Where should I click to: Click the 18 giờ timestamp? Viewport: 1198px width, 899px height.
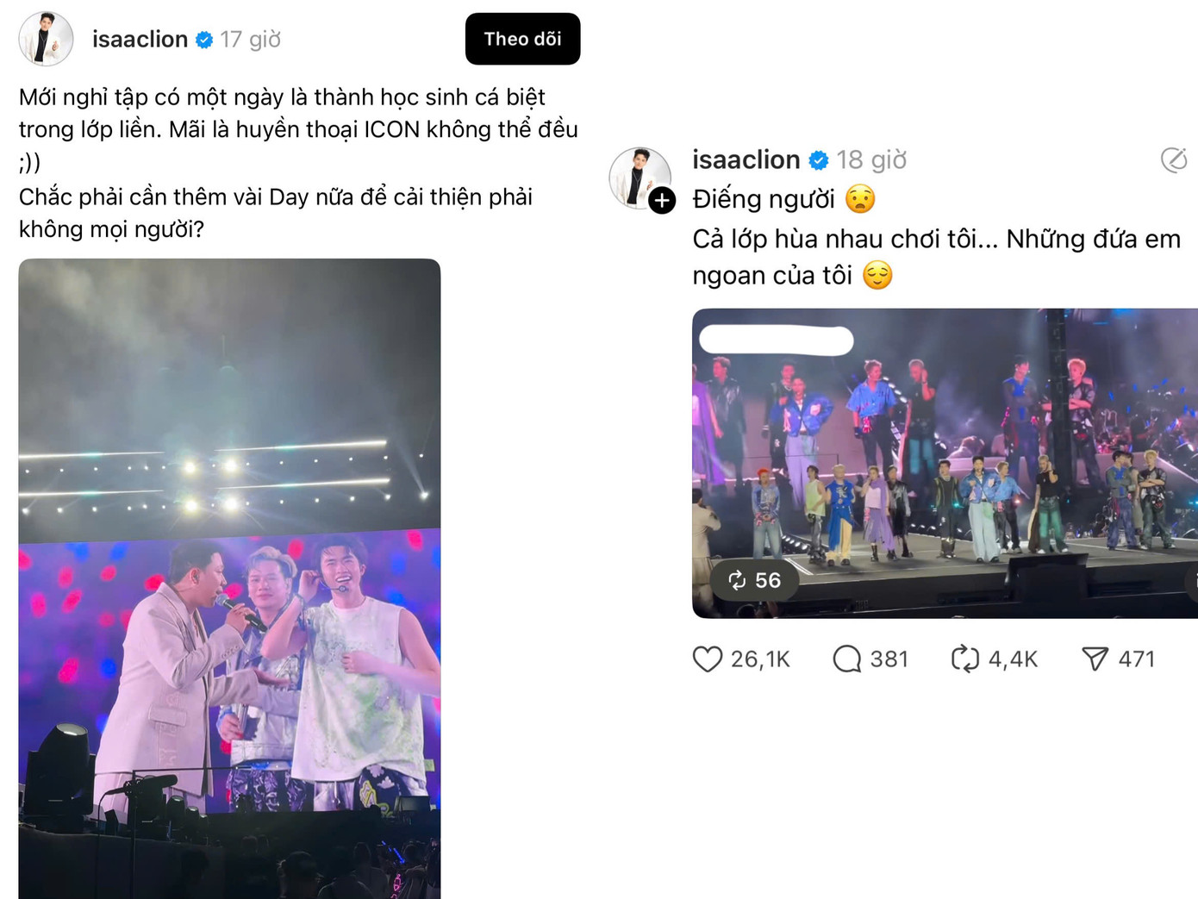tap(871, 160)
